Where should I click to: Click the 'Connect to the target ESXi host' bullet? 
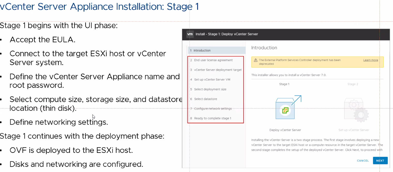(x=88, y=58)
